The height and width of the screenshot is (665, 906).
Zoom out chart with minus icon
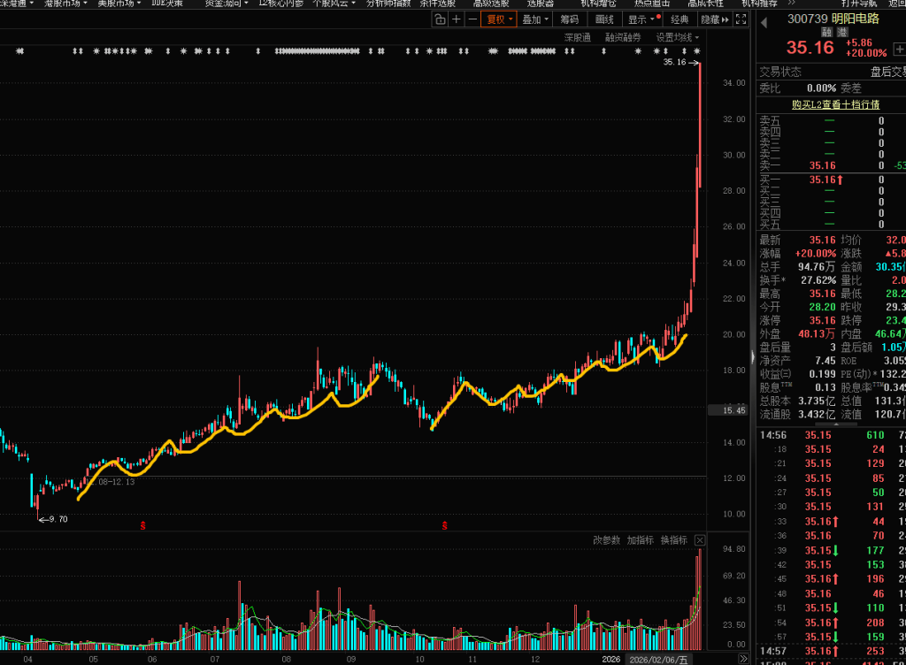tap(472, 19)
